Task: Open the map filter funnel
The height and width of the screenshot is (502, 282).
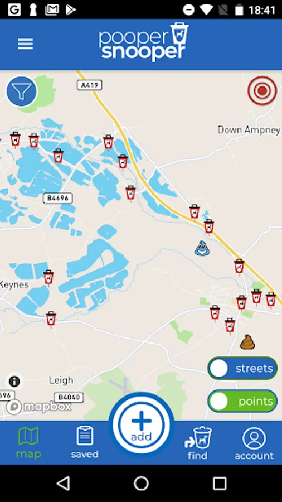Action: pos(22,91)
